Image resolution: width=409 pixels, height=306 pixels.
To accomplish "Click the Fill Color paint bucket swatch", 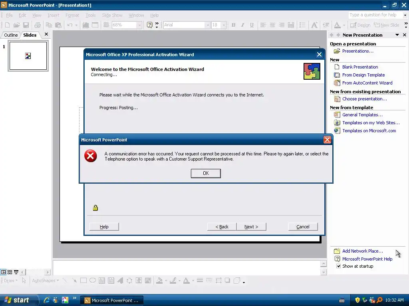I will [159, 280].
